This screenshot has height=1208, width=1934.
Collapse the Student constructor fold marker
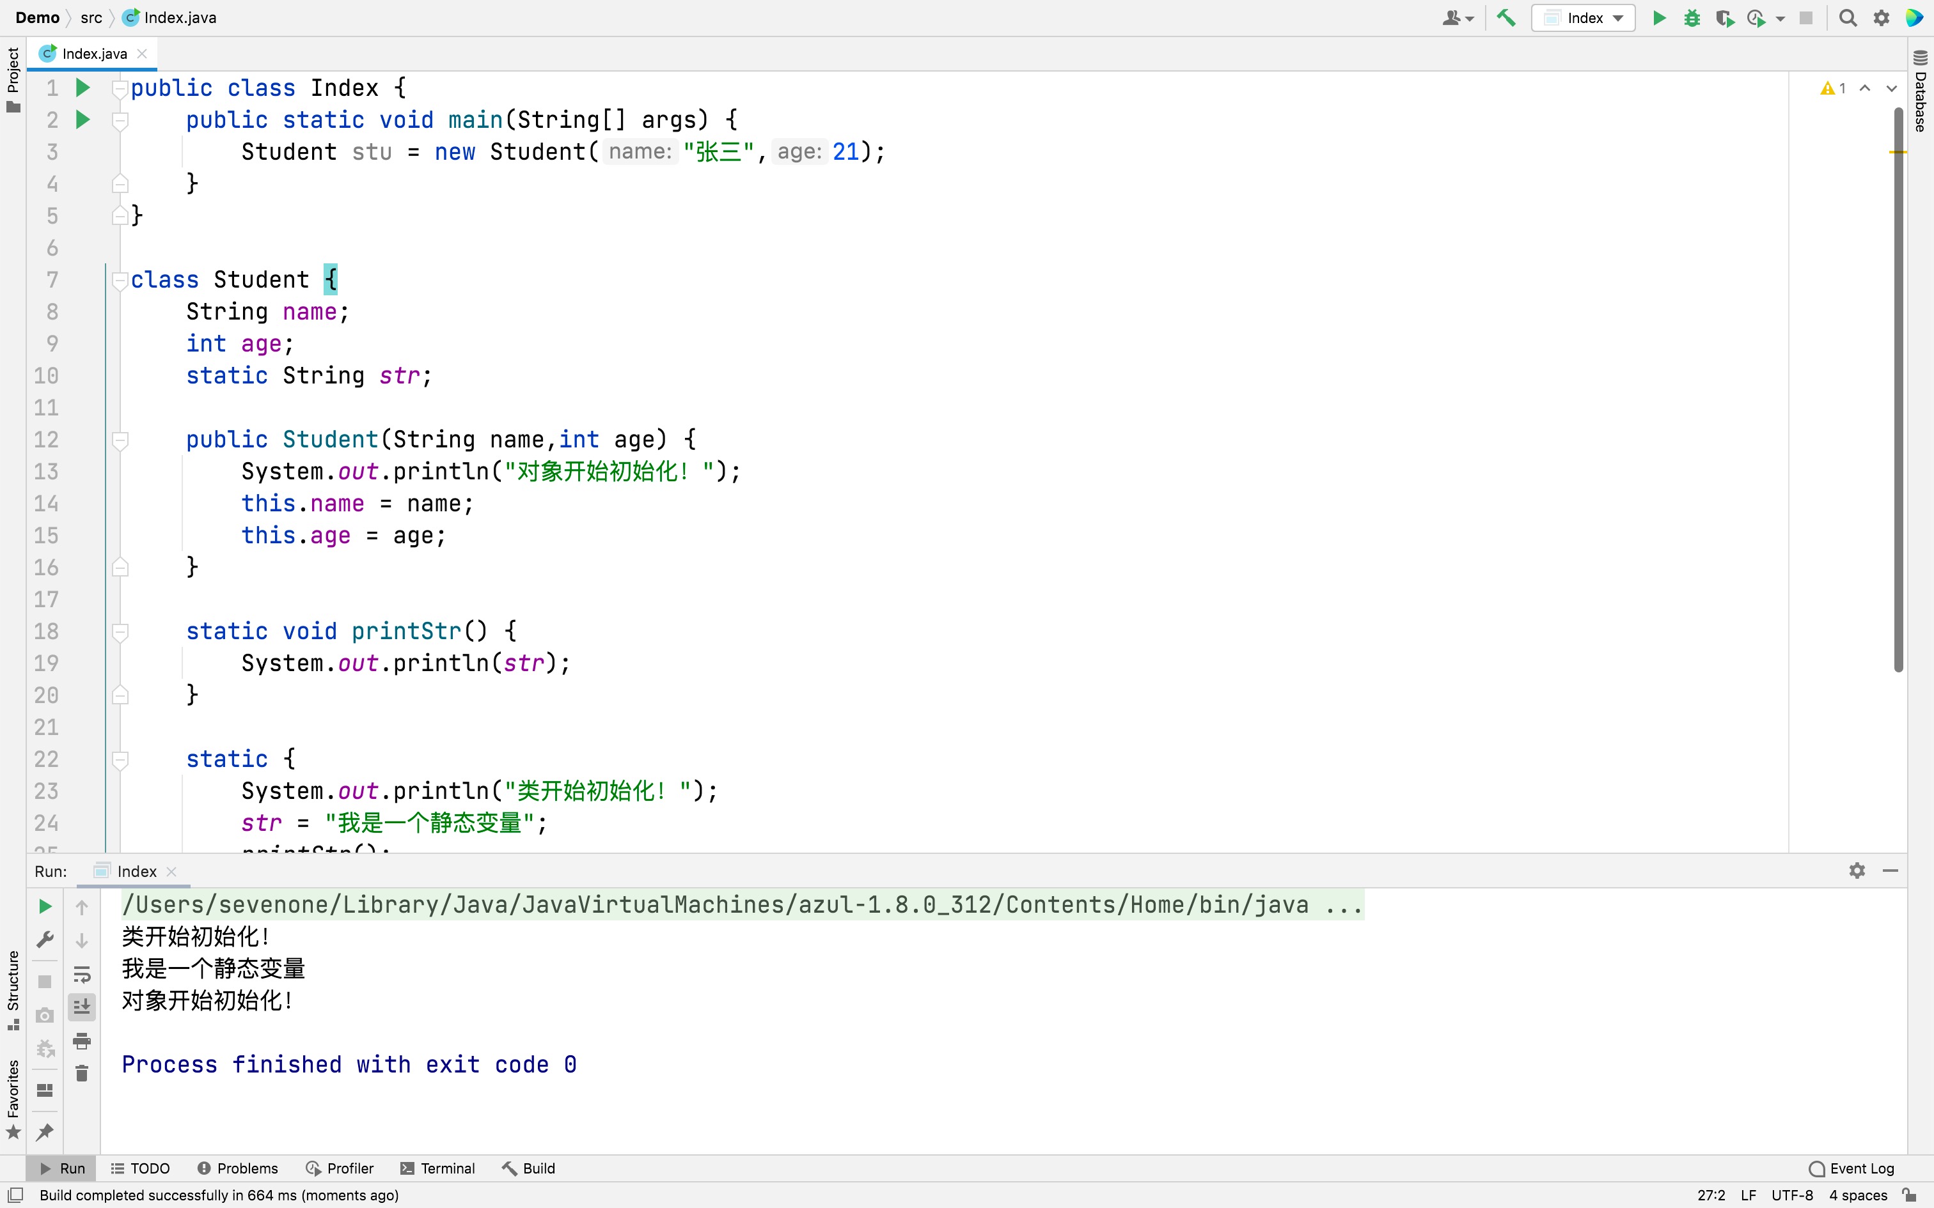click(120, 440)
